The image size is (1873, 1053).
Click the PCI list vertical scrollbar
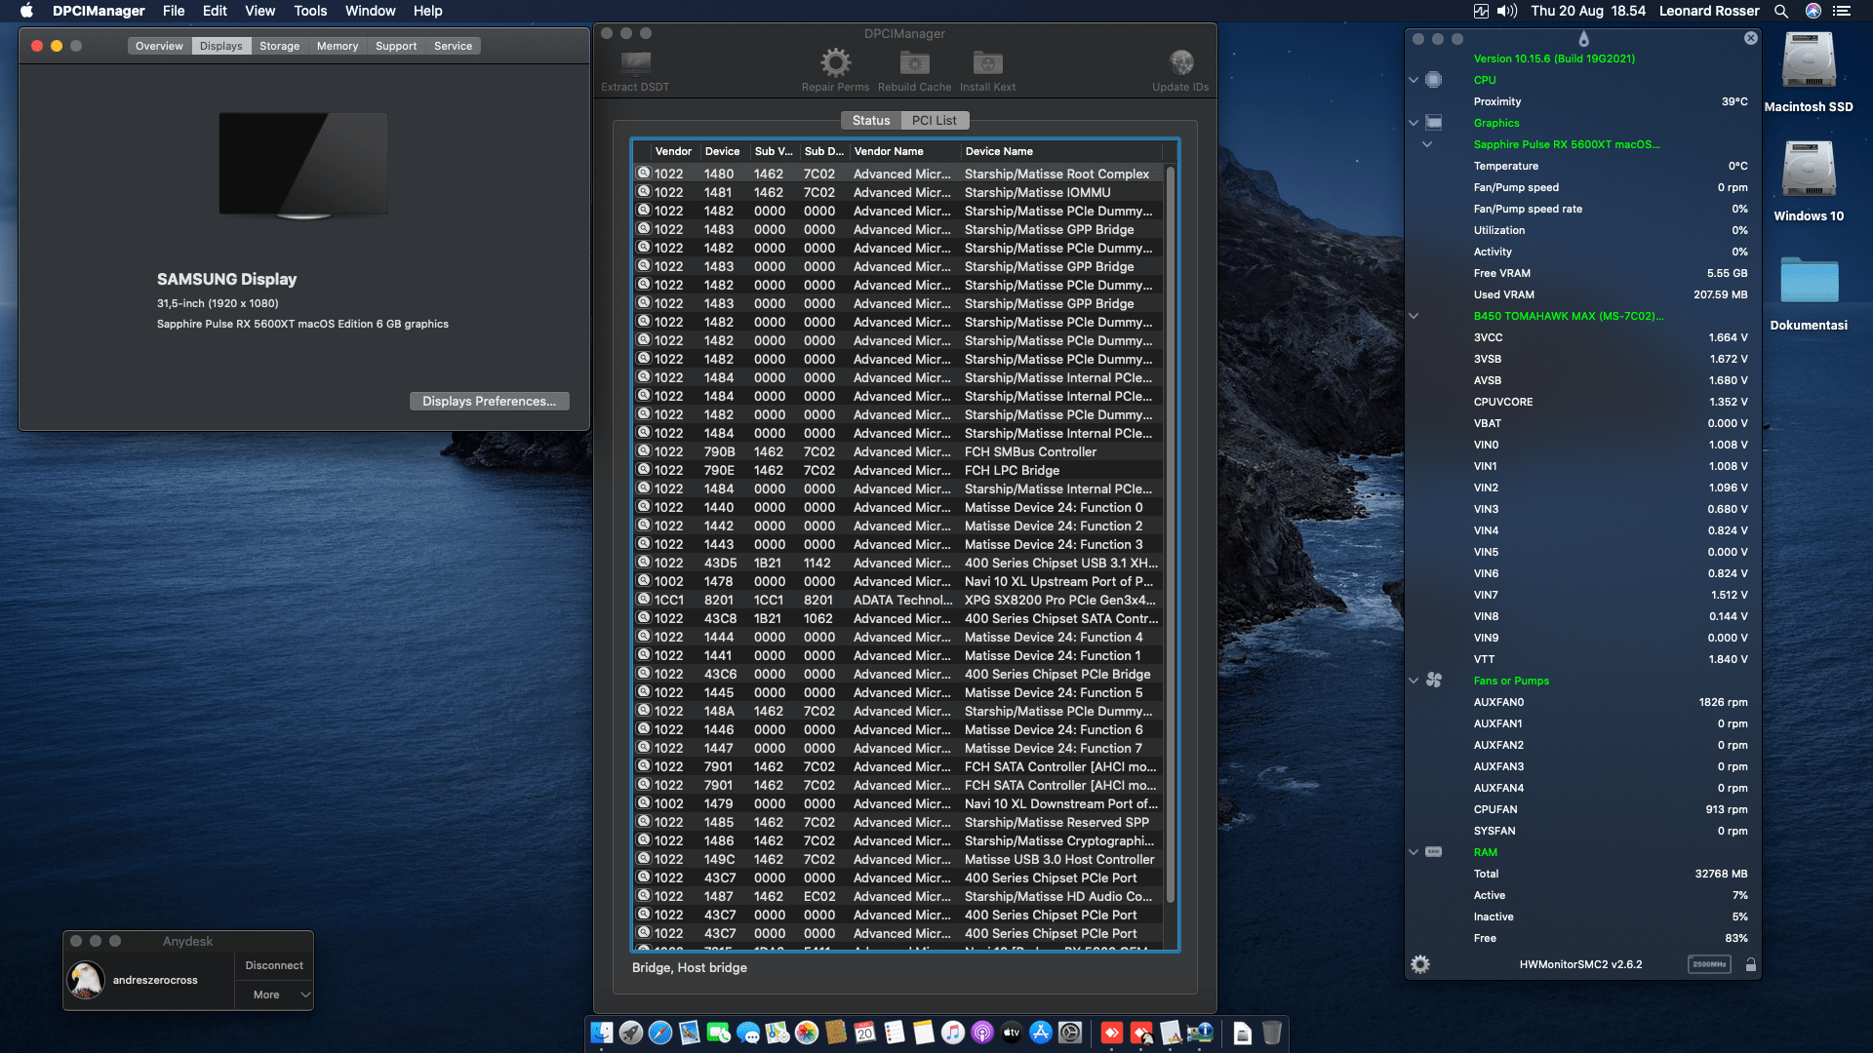point(1170,536)
